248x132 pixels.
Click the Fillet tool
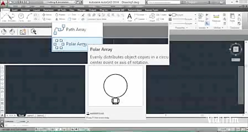click(x=72, y=19)
